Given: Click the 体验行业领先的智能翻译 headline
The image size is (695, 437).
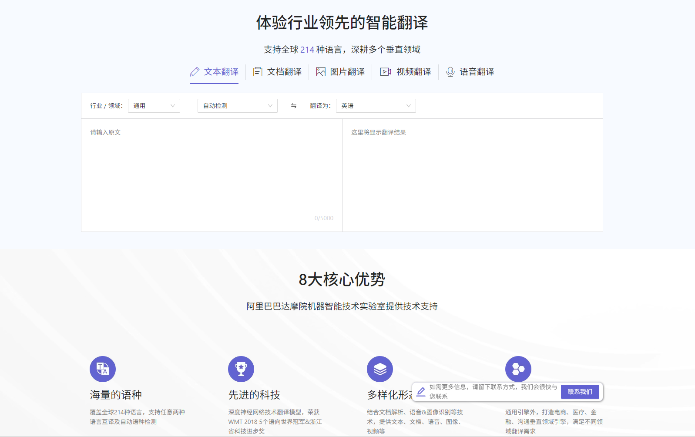Looking at the screenshot, I should 342,23.
